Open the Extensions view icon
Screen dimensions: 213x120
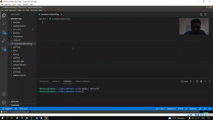4,49
